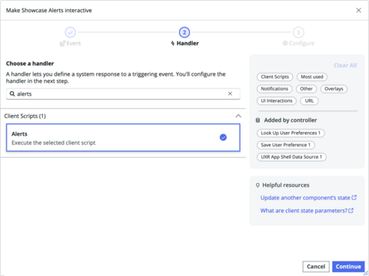Viewport: 369px width, 276px height.
Task: Click the Choose a handler heading
Action: pyautogui.click(x=30, y=64)
